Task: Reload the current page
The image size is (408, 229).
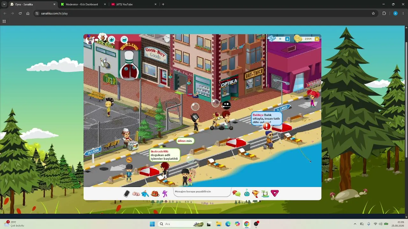Action: [x=20, y=13]
